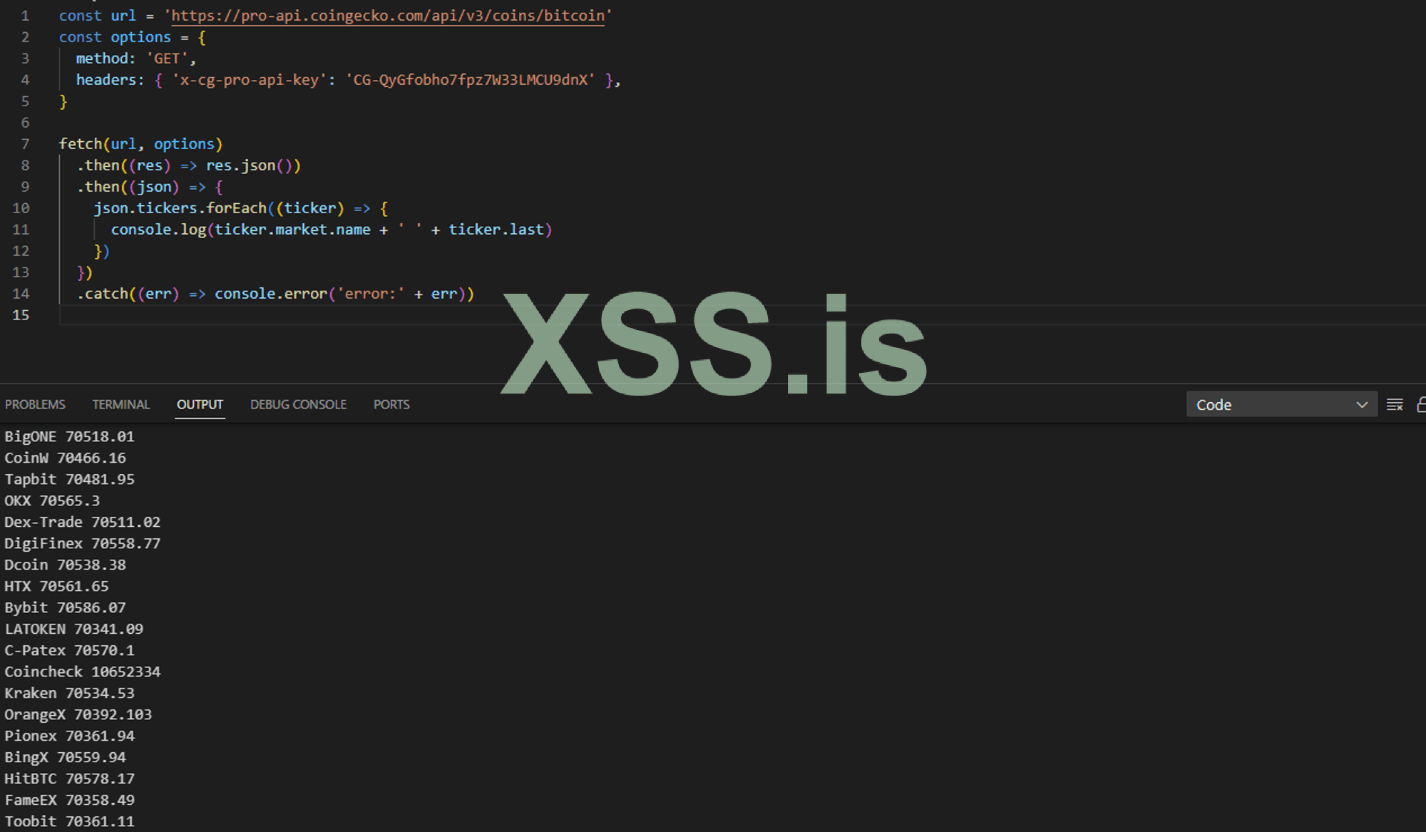Click line number 15 in the gutter
Screen dimensions: 1426x832
[x=21, y=315]
